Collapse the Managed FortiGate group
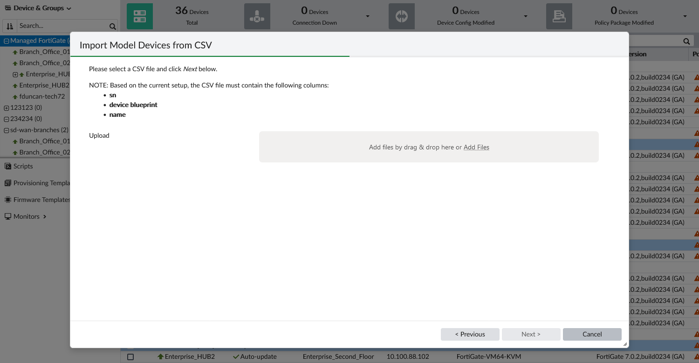The image size is (699, 363). (7, 41)
